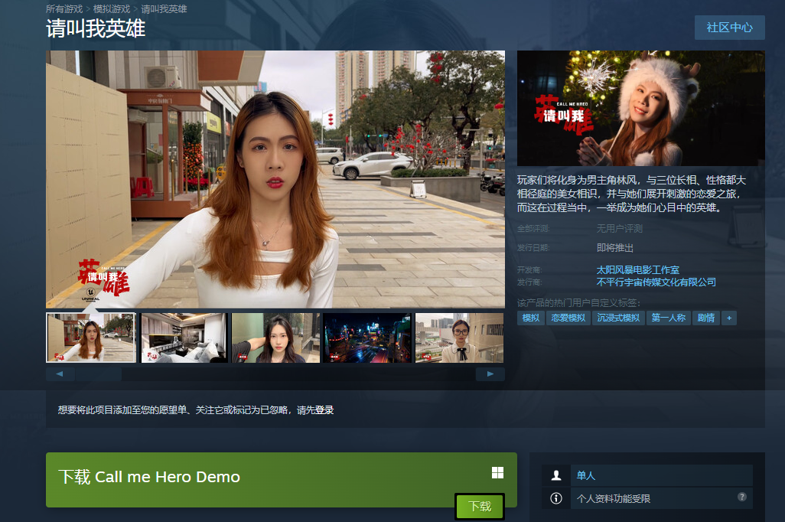The width and height of the screenshot is (785, 522).
Task: Click the left arrow of thumbnail scroller
Action: click(x=60, y=374)
